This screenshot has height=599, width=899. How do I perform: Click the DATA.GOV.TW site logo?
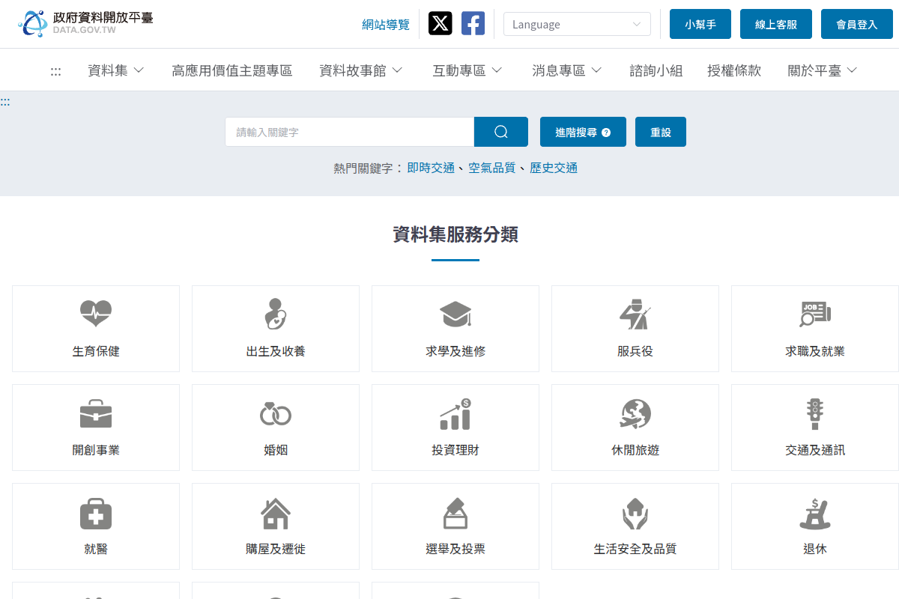[85, 23]
